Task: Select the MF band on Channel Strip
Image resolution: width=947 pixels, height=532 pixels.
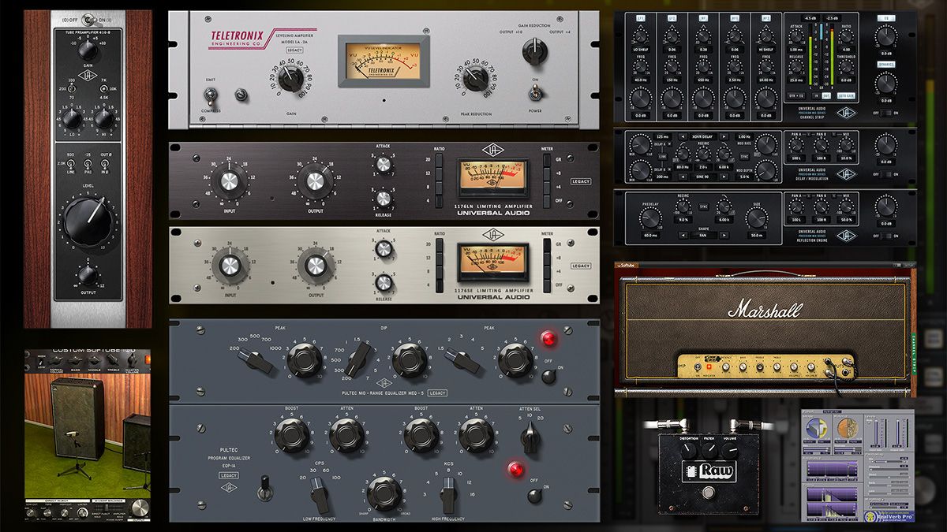Action: 704,17
